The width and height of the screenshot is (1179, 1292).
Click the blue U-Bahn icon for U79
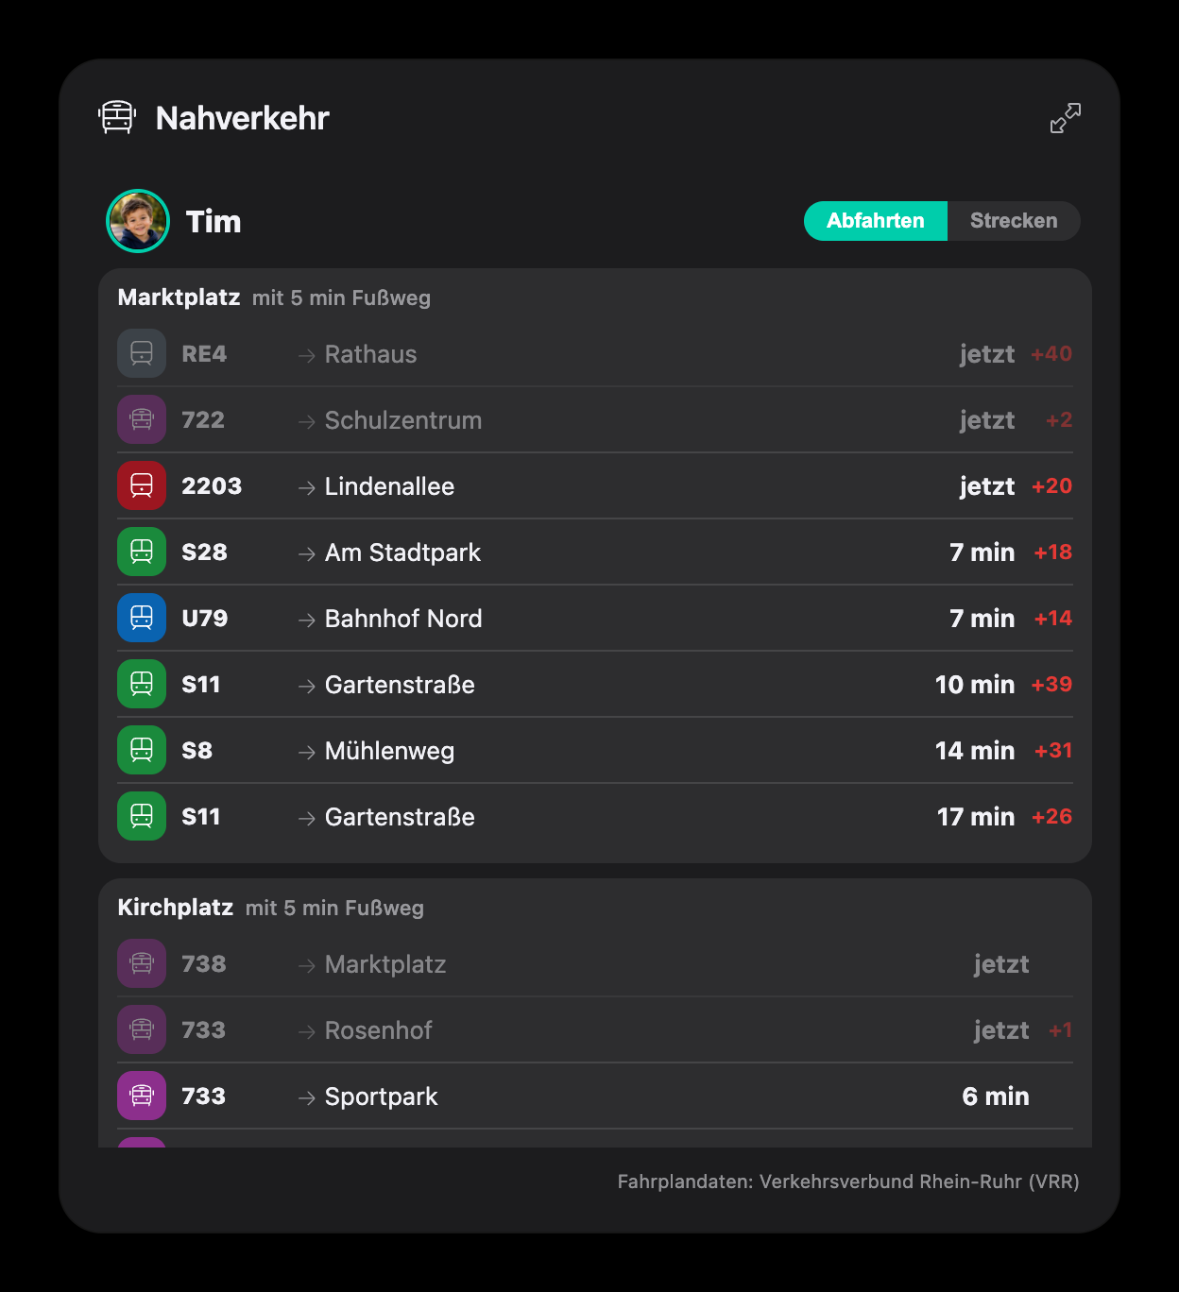(x=142, y=618)
